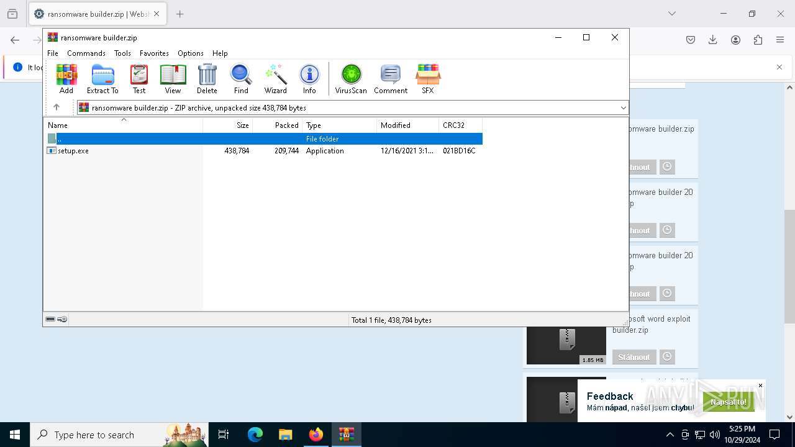This screenshot has width=795, height=447.
Task: Open the Firefox Downloads panel
Action: click(x=713, y=40)
